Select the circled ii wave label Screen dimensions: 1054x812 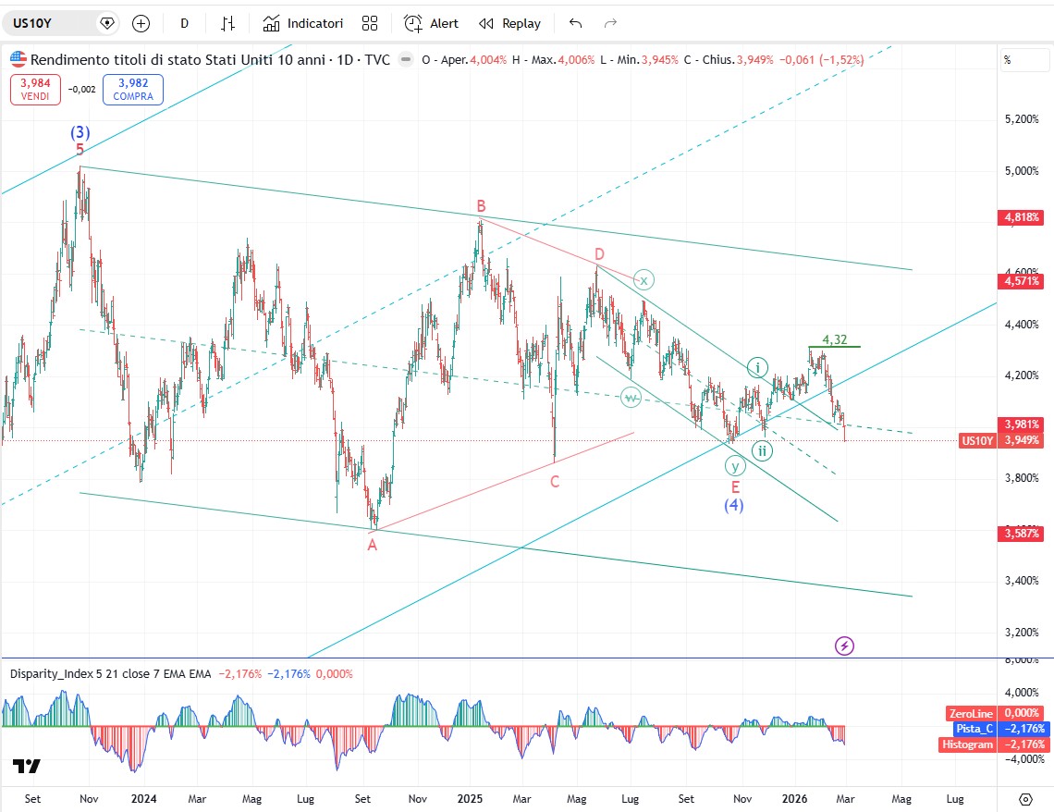click(x=762, y=450)
